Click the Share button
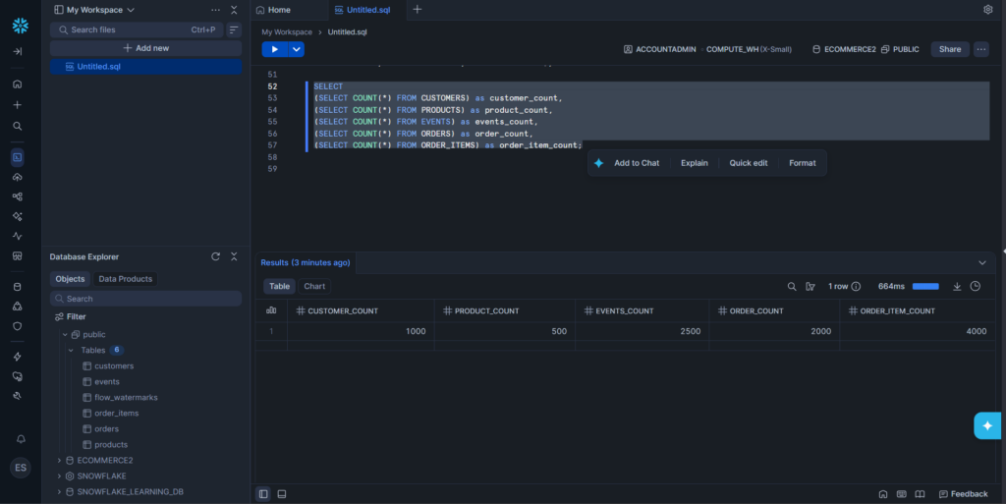 [x=950, y=49]
